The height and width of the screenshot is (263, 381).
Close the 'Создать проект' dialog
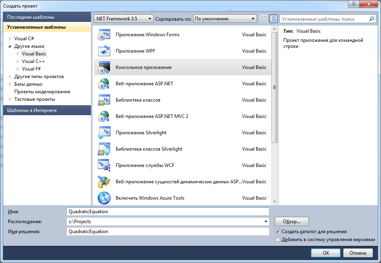[x=369, y=4]
